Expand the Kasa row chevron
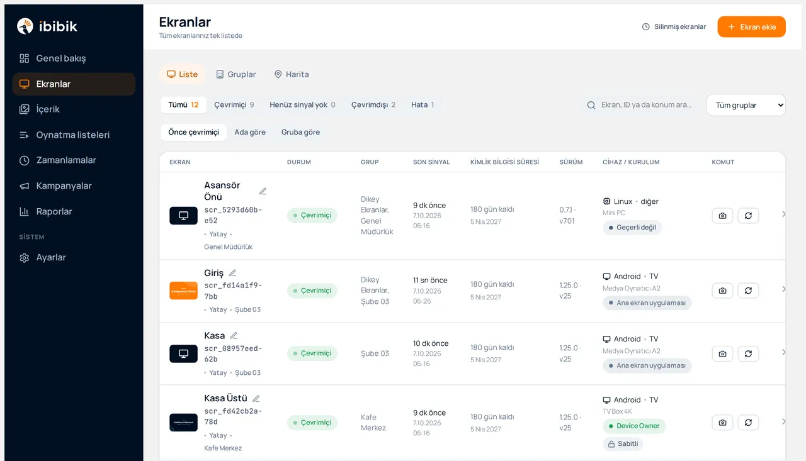 pos(783,352)
